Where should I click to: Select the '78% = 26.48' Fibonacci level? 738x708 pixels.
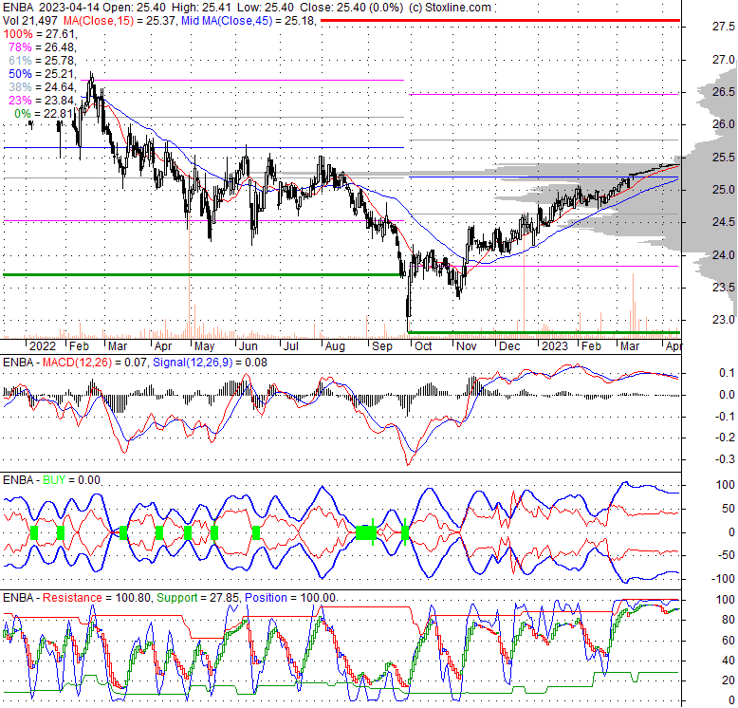point(43,47)
